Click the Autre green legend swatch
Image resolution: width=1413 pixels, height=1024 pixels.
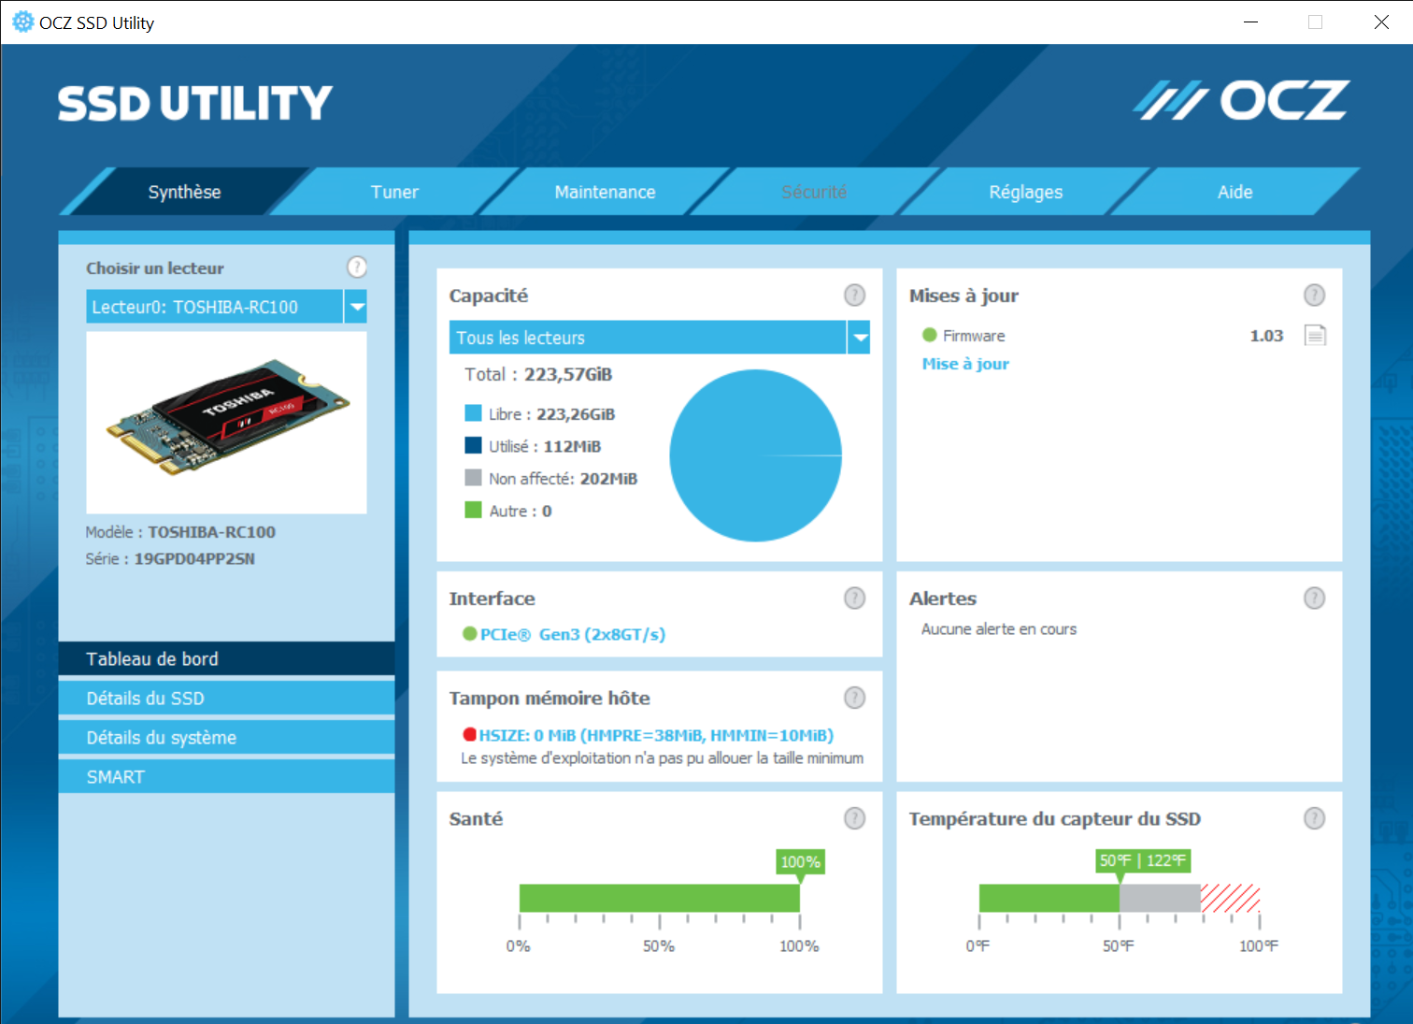click(473, 510)
